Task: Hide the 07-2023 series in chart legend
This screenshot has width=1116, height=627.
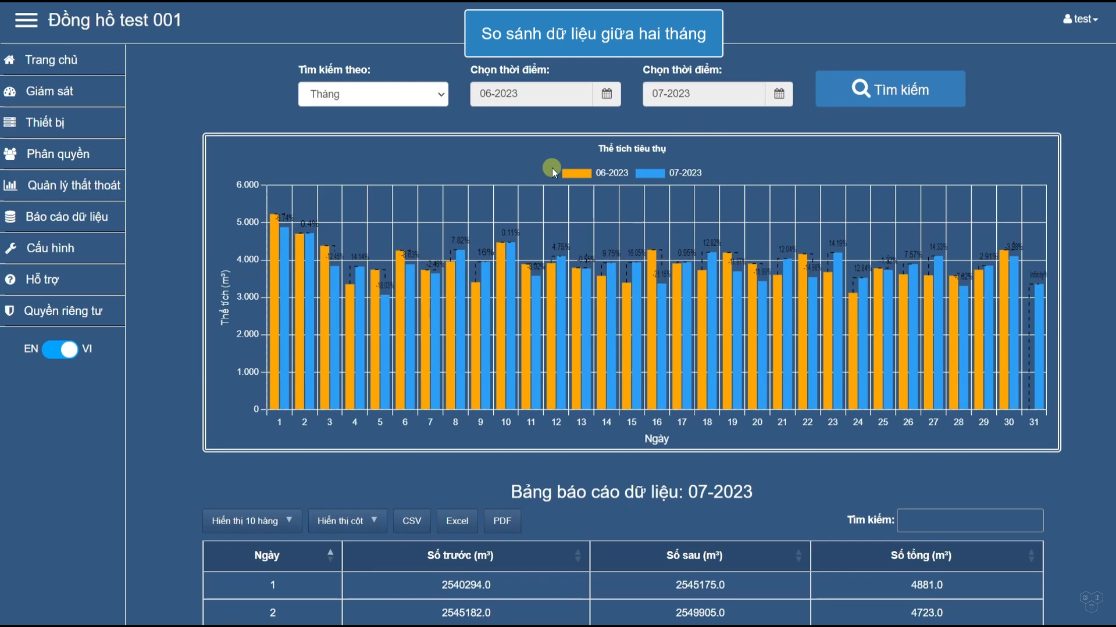Action: click(669, 173)
